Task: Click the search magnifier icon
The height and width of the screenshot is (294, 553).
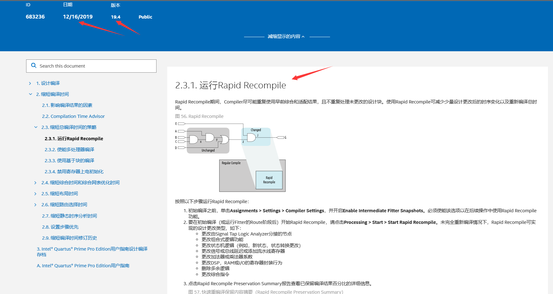Action: coord(34,66)
